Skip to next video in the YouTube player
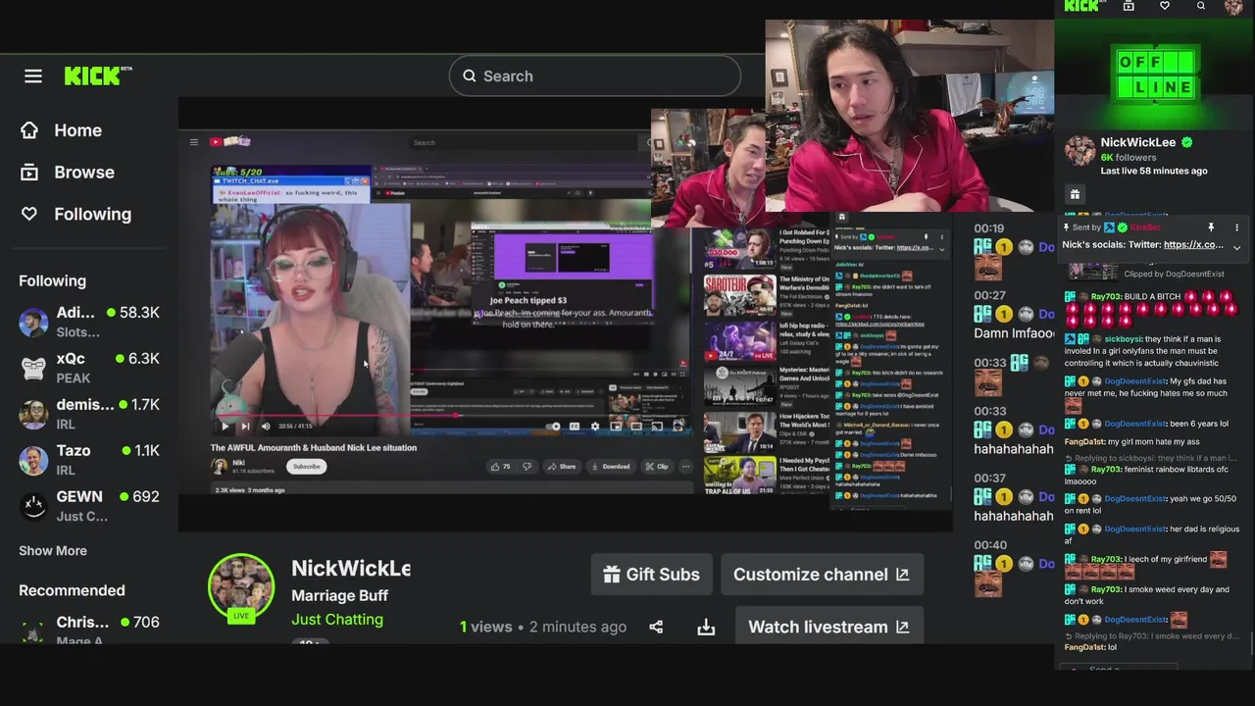This screenshot has height=706, width=1255. click(x=244, y=426)
